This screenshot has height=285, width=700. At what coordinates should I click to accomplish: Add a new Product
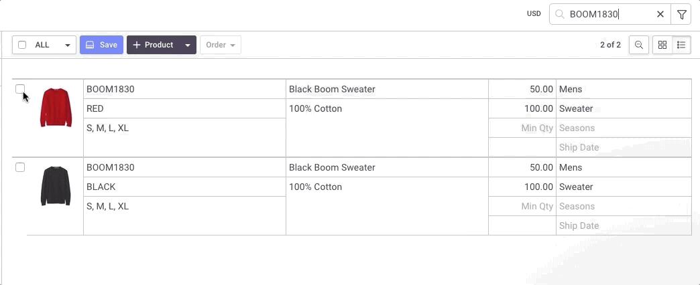(x=154, y=45)
